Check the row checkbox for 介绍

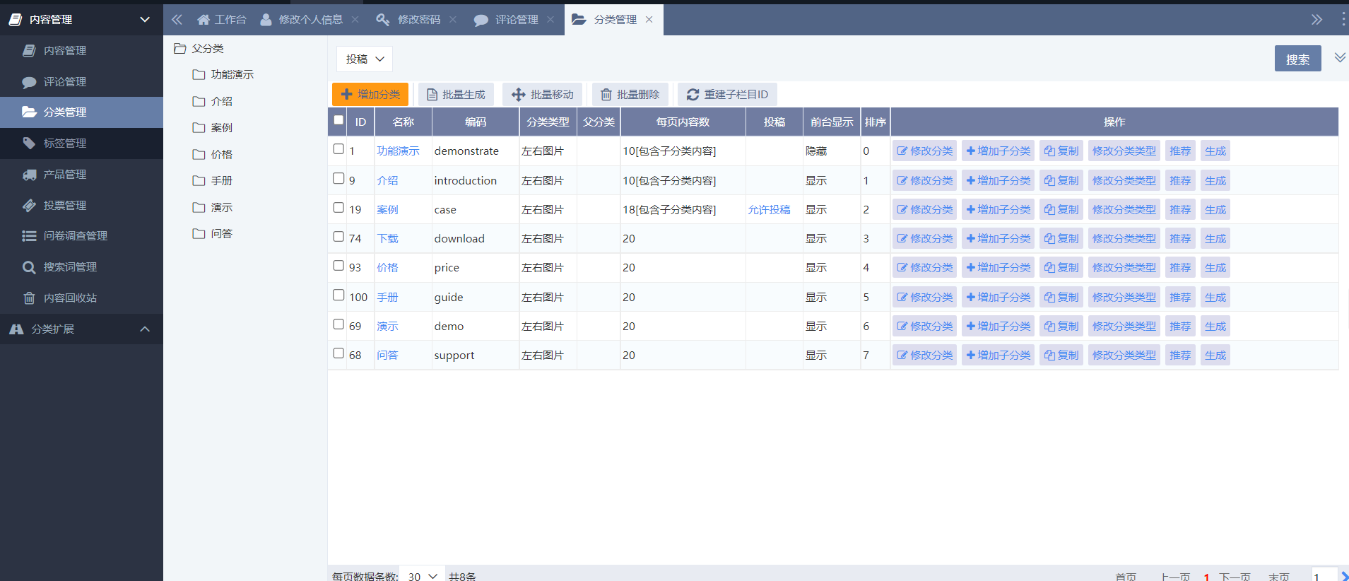(338, 179)
